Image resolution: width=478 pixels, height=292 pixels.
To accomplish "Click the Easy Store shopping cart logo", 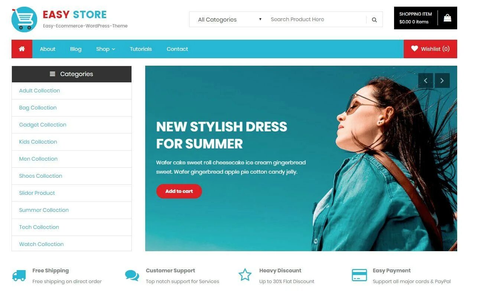I will click(x=24, y=19).
